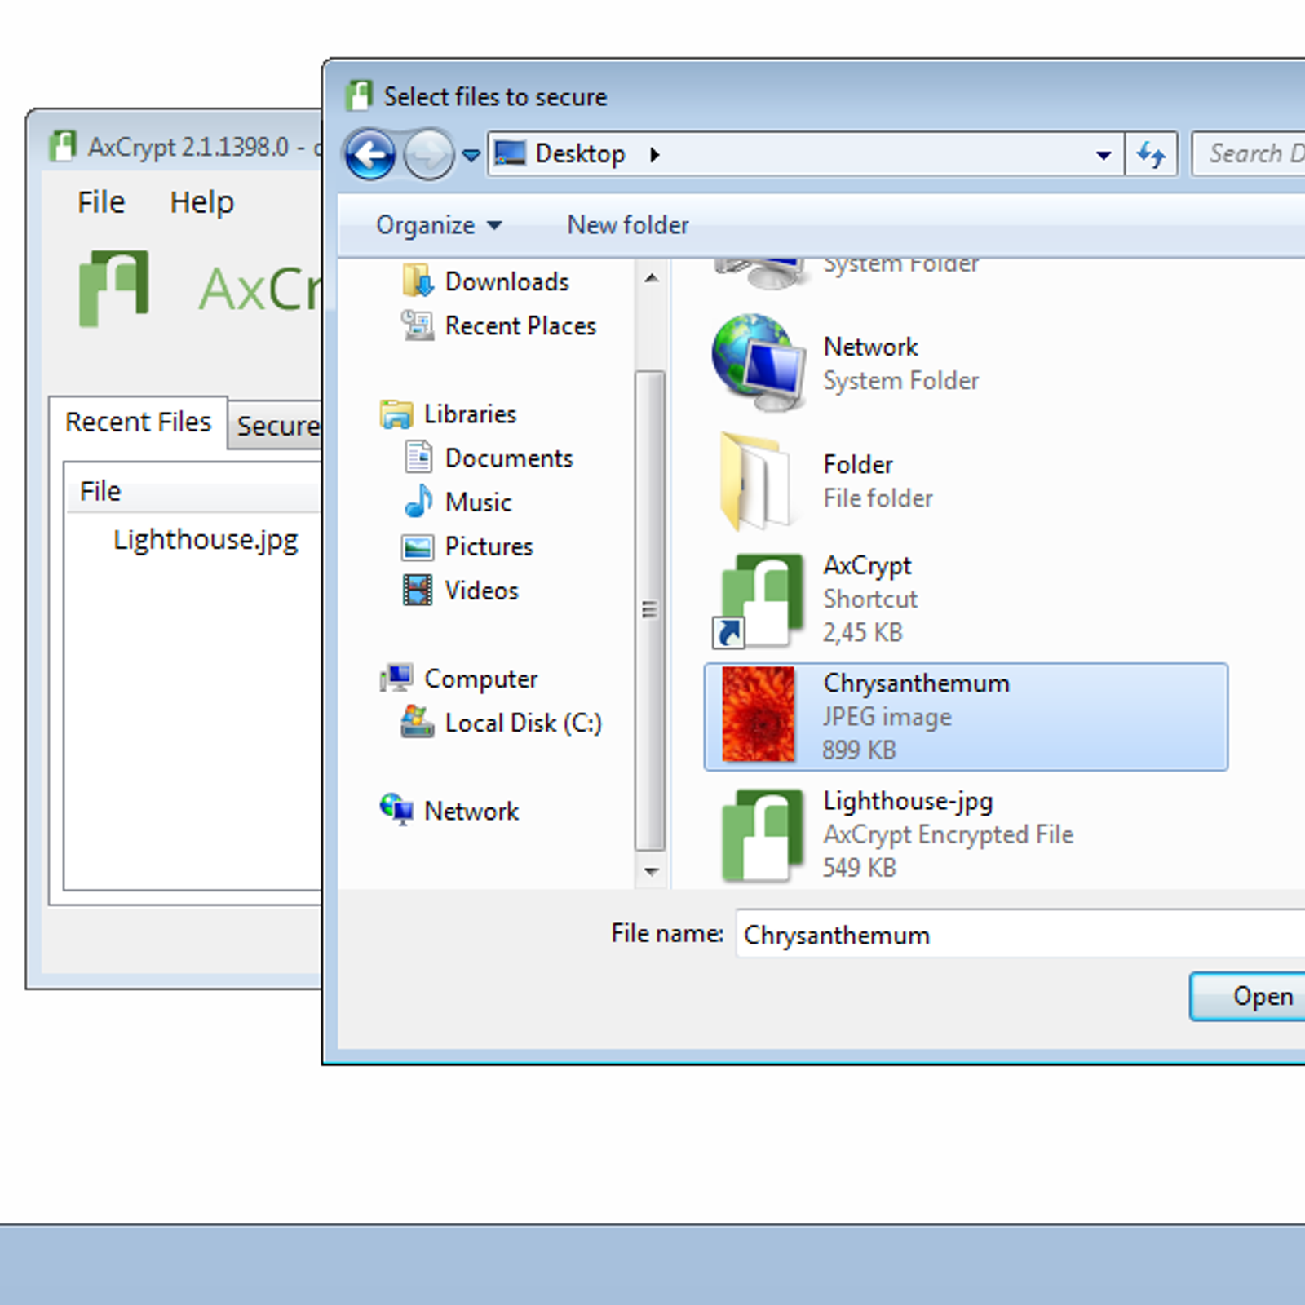Click the Lighthouse-jpg AxCrypt file icon

762,835
